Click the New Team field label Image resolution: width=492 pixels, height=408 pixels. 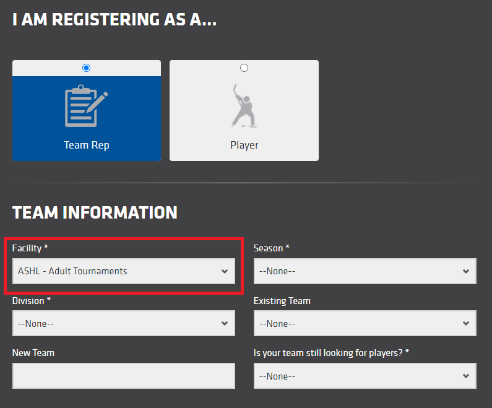point(33,353)
